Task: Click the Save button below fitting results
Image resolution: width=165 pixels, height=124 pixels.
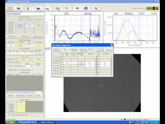Action: click(38, 95)
